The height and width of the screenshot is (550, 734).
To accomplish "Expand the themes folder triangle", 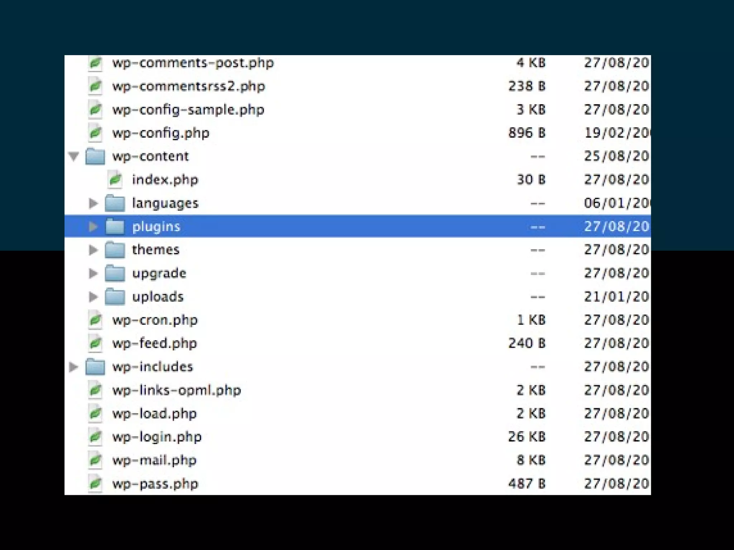I will (93, 250).
